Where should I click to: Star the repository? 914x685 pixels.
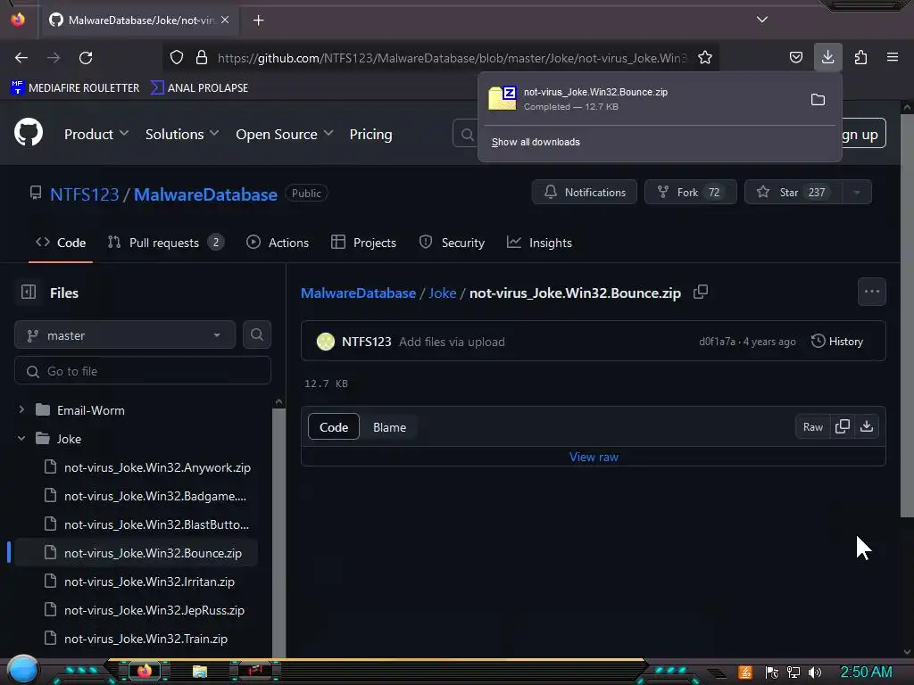coord(794,193)
